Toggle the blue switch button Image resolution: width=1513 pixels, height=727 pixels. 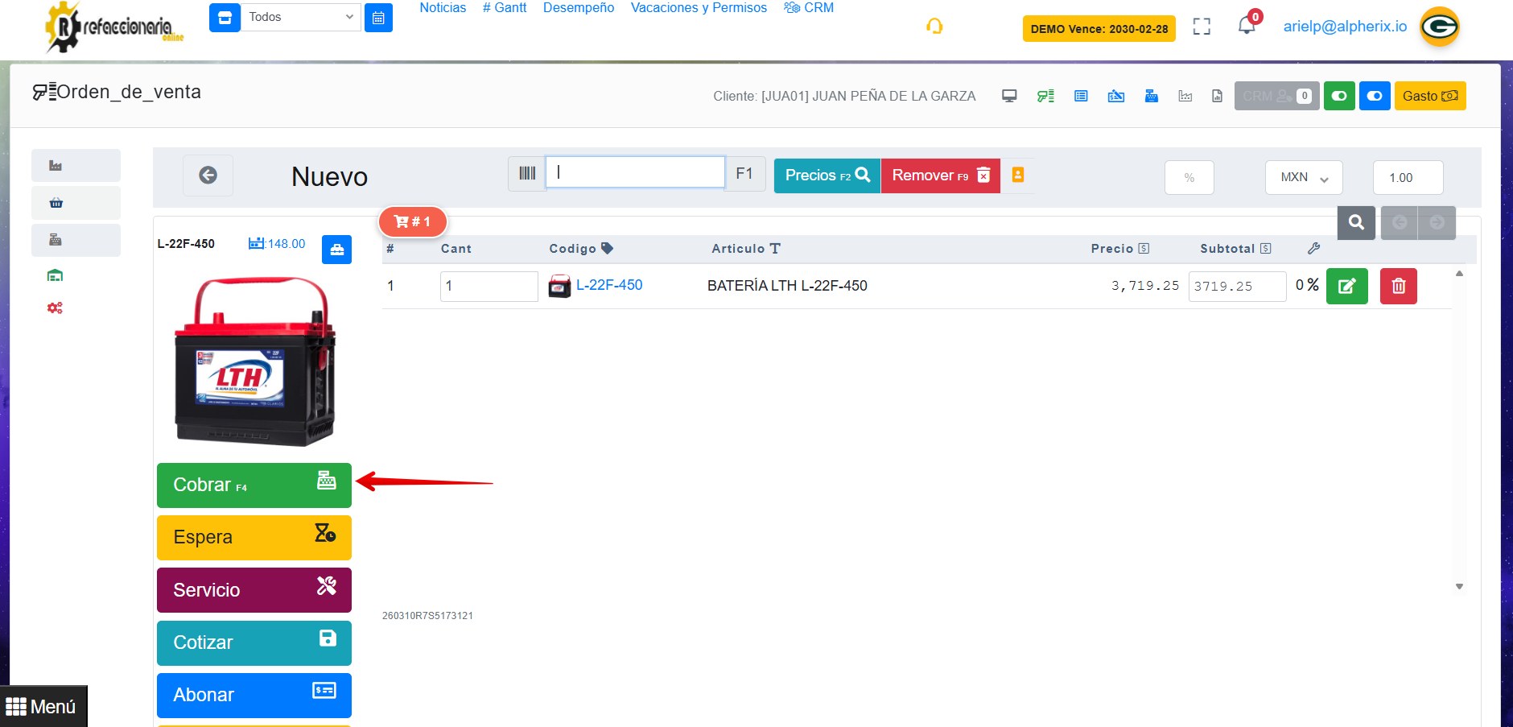point(1374,96)
